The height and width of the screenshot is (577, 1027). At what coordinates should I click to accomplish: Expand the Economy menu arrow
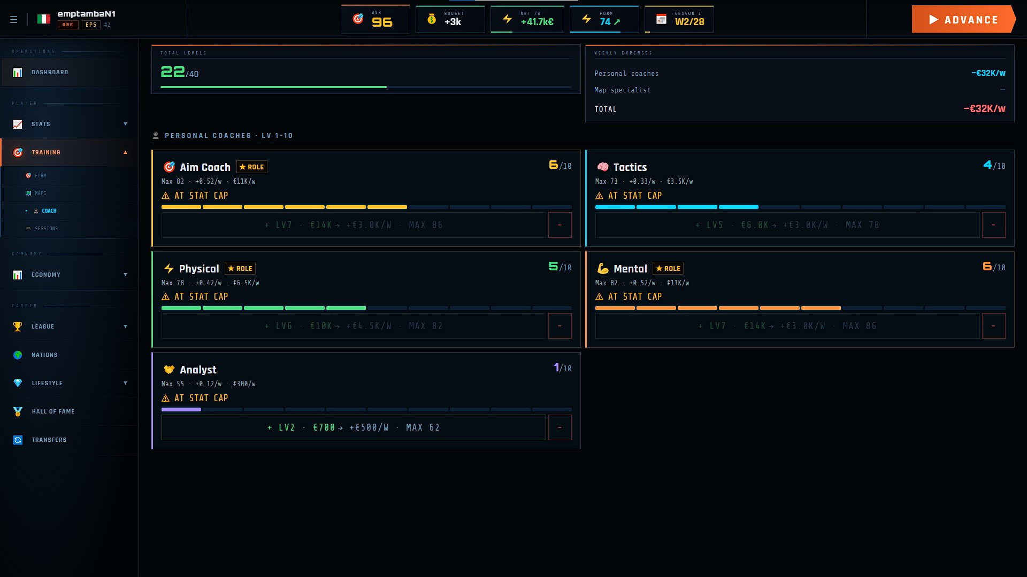click(x=125, y=275)
